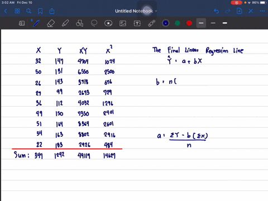Choose the green pen color
This screenshot has height=201, width=268.
[178, 23]
